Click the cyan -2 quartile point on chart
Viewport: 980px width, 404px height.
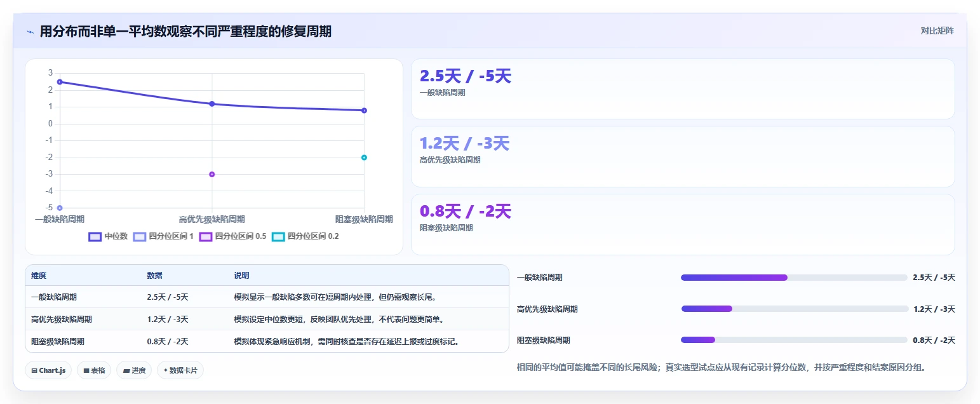point(364,158)
